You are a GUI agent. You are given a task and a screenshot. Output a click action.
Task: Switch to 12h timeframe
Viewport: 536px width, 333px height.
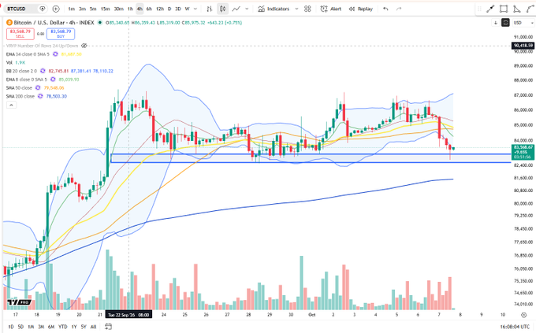tap(160, 9)
